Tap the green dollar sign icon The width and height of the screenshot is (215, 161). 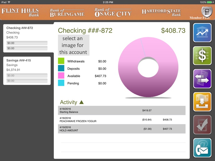click(202, 55)
